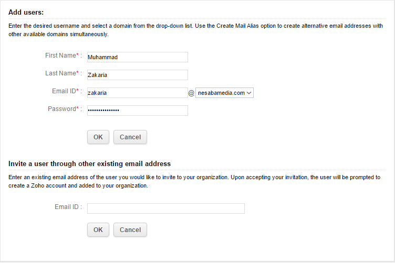Click the Last Name field containing Zakaria
The image size is (395, 263).
click(137, 75)
